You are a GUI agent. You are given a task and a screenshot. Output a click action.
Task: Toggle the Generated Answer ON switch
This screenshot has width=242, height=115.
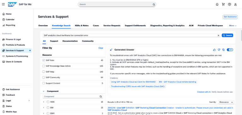pyautogui.click(x=230, y=50)
